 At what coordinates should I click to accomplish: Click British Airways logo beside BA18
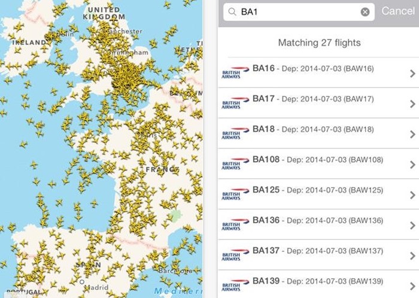(x=235, y=133)
